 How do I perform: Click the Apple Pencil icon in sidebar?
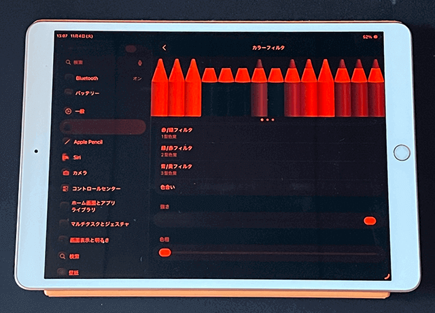click(67, 142)
